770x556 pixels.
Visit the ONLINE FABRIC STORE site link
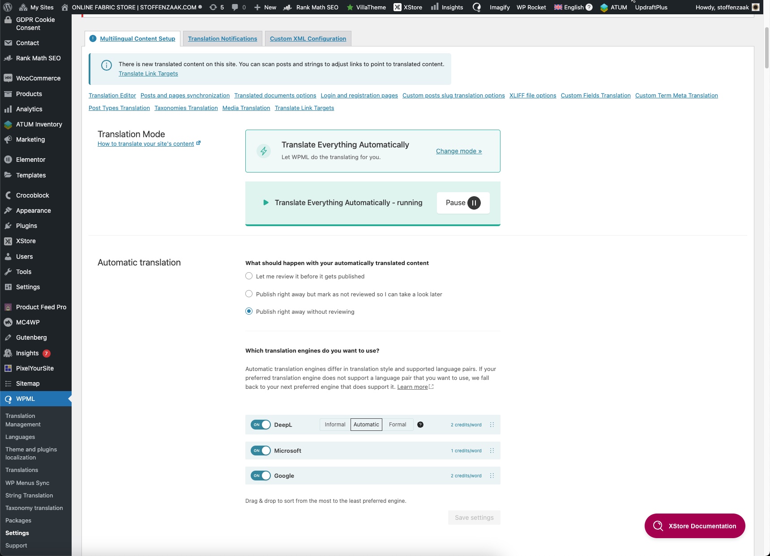pos(131,7)
